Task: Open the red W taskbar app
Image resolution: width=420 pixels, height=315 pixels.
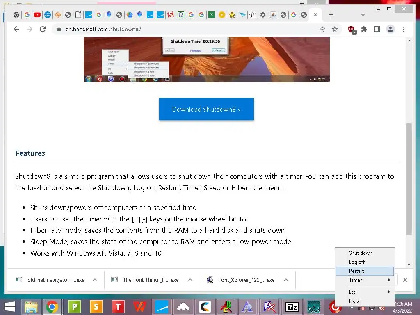Action: tap(139, 307)
